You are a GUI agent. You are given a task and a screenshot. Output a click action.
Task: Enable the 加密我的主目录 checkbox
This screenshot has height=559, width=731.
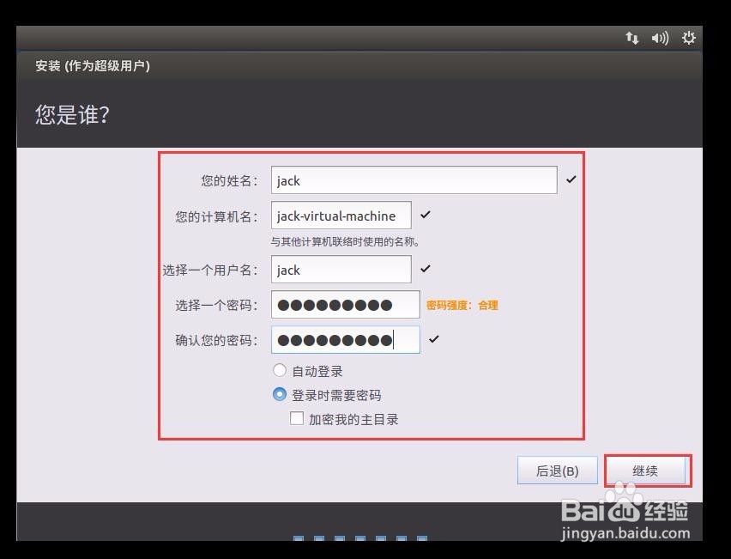(x=297, y=418)
